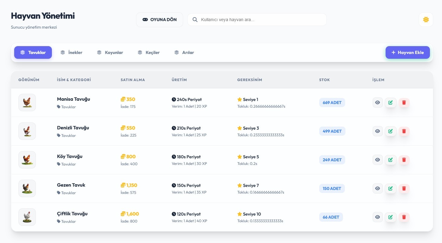Click the OYUNA DÖN button
The image size is (442, 243).
point(160,20)
